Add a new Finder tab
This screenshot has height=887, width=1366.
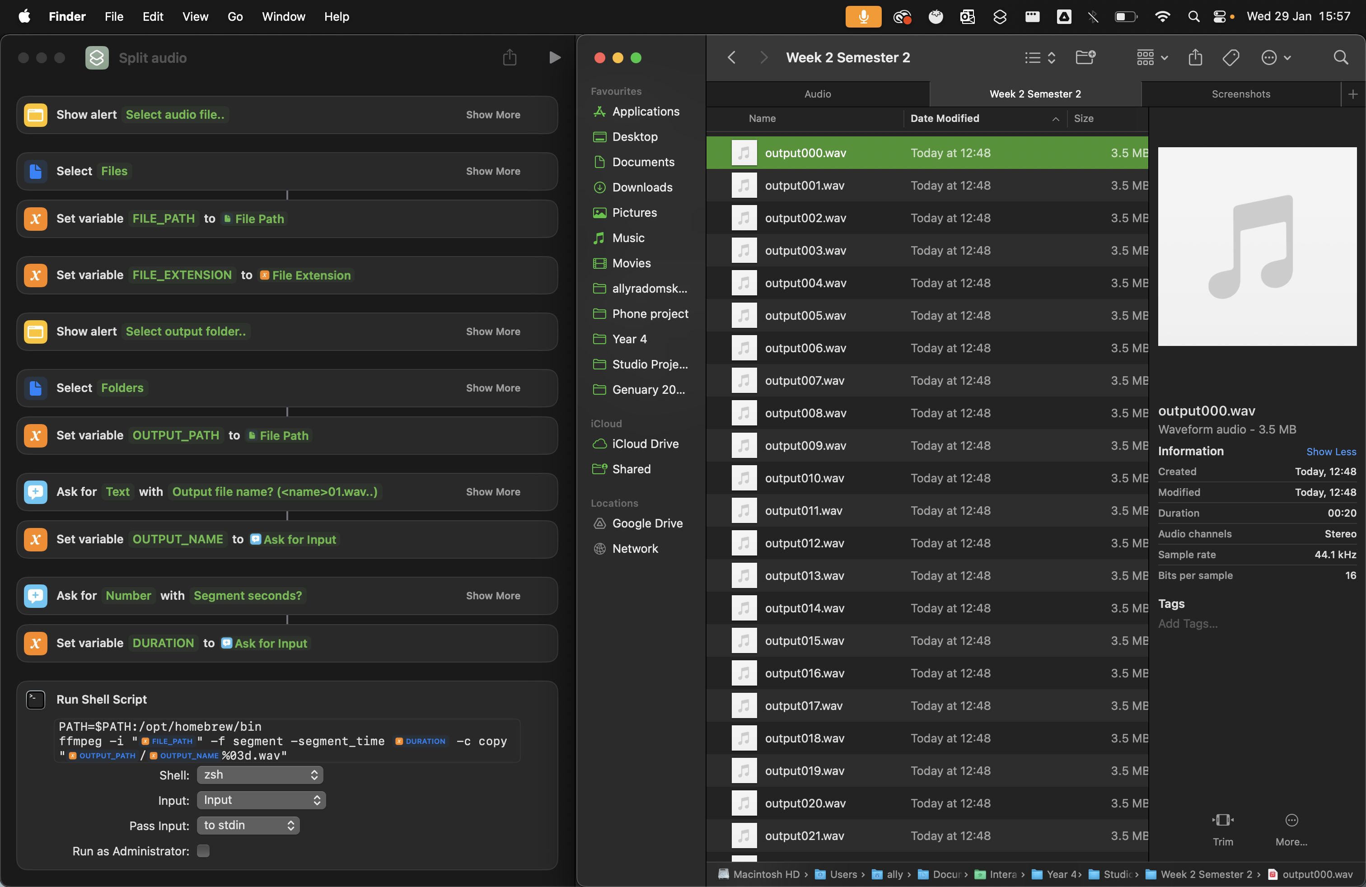click(1353, 94)
